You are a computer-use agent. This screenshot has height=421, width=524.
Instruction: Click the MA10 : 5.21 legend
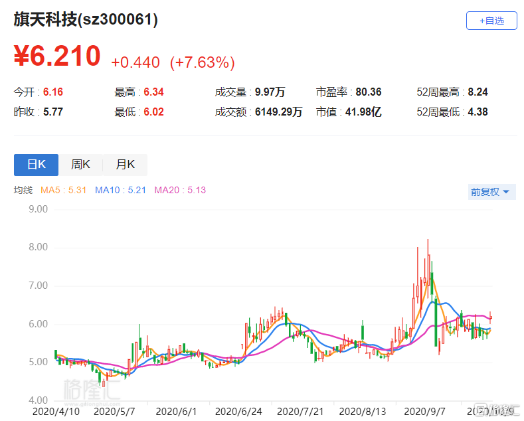[121, 190]
